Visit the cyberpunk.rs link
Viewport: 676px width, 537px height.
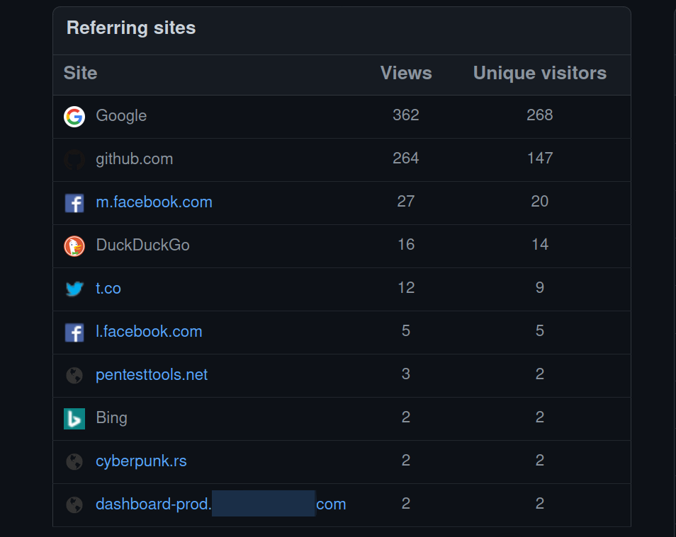[x=141, y=461]
